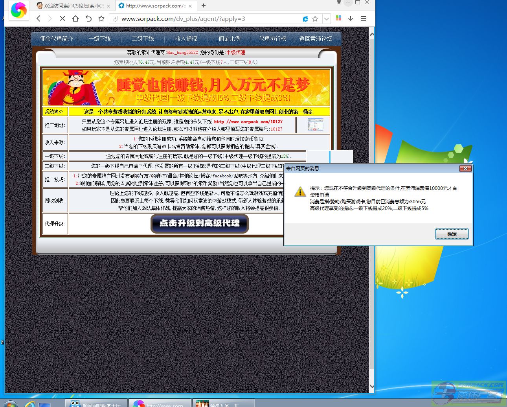The width and height of the screenshot is (507, 407).
Task: Open 一级下线 menu item
Action: coord(99,39)
